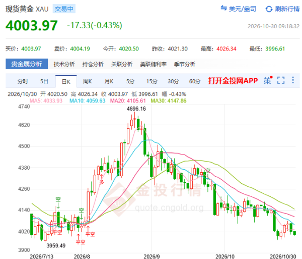Image resolution: width=302 pixels, height=259 pixels.
Task: Click the timestamp 2026-10-30 09:18:32
Action: [x=273, y=26]
